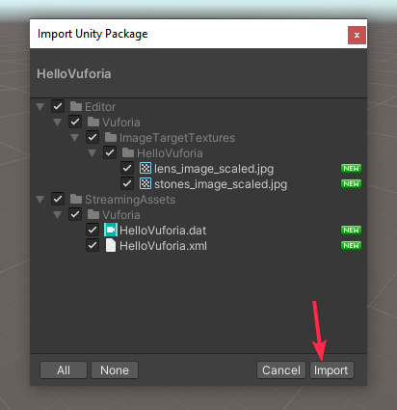Toggle the StreamingAssets folder checkbox

click(x=58, y=199)
